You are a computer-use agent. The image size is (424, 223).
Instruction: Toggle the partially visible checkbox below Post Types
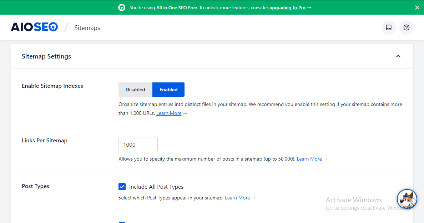click(x=122, y=222)
